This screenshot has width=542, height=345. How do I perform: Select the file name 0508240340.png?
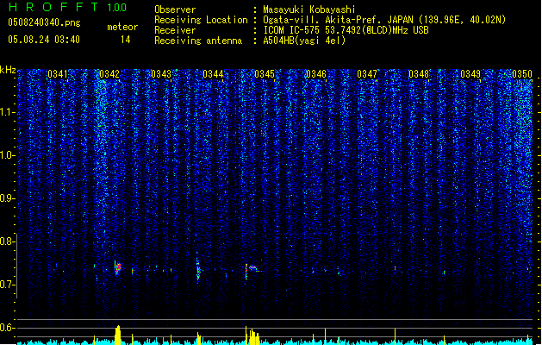[x=44, y=22]
